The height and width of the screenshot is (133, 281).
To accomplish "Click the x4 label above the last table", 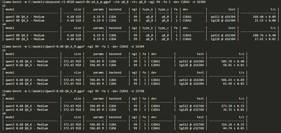I will (x=4, y=113).
